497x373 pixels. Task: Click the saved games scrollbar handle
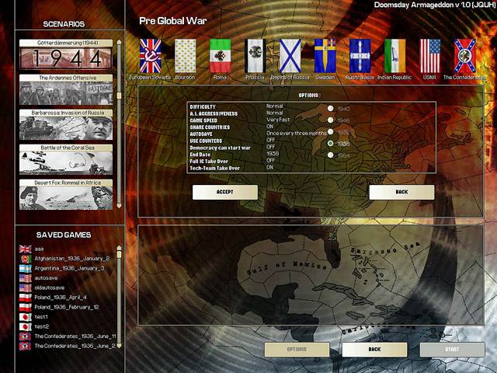point(119,254)
